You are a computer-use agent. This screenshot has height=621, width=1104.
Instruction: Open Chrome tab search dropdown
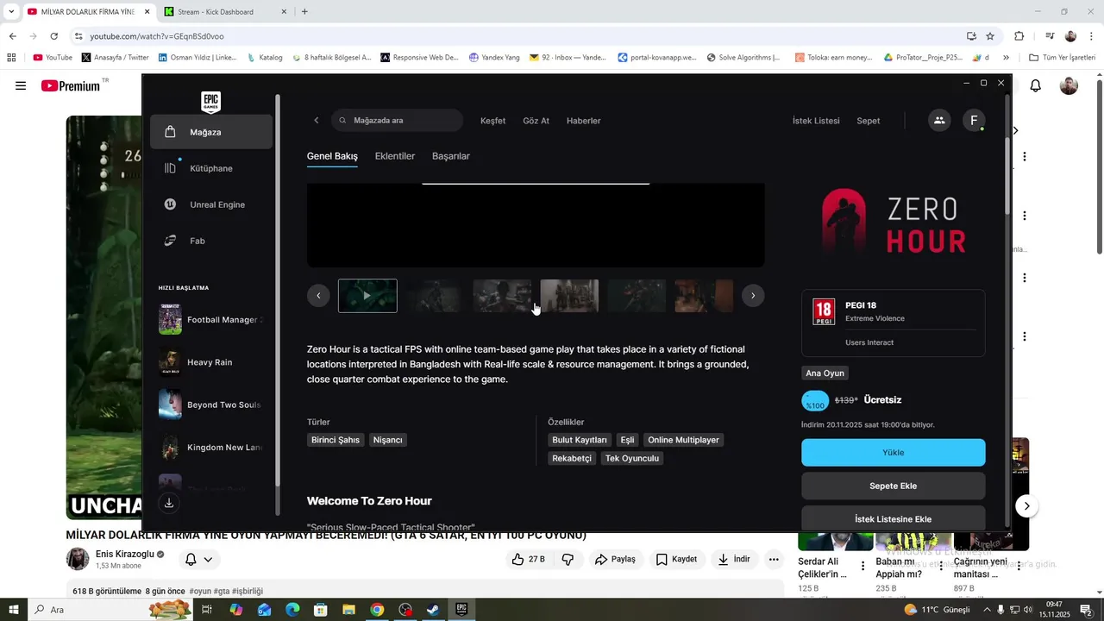[x=11, y=12]
